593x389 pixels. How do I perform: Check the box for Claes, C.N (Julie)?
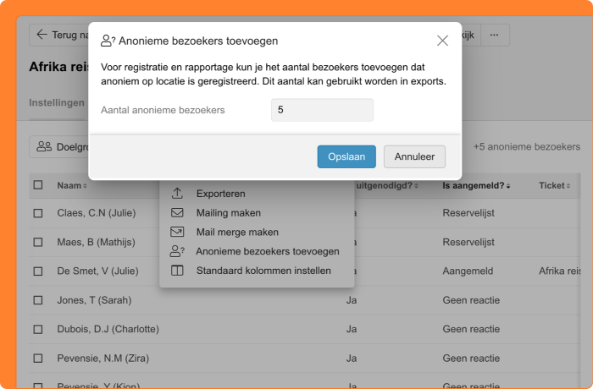point(38,213)
